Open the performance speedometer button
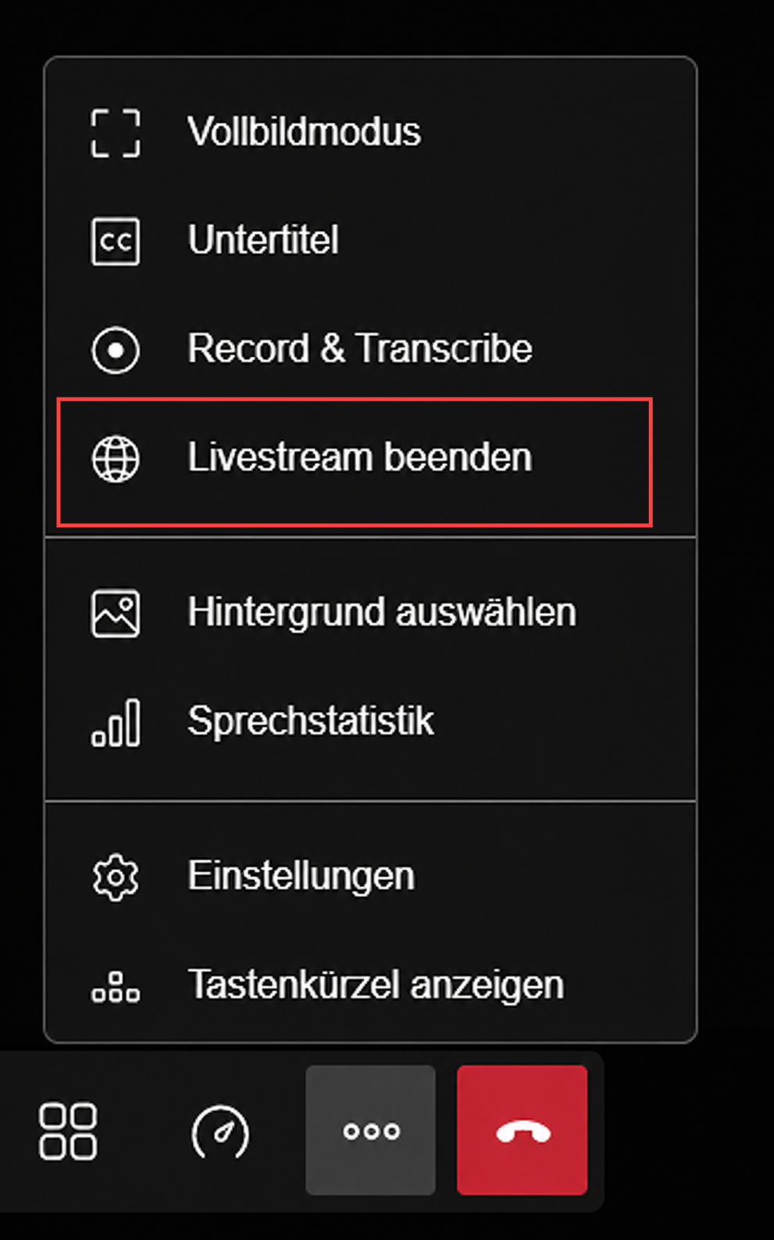Screen dimensions: 774x1240 point(219,1131)
